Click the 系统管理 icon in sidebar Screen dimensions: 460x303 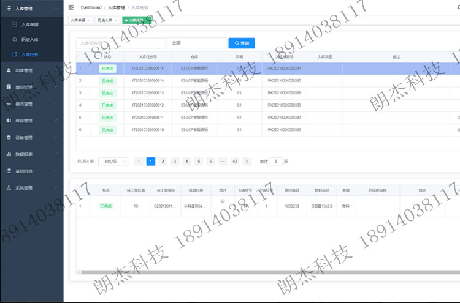pos(8,188)
